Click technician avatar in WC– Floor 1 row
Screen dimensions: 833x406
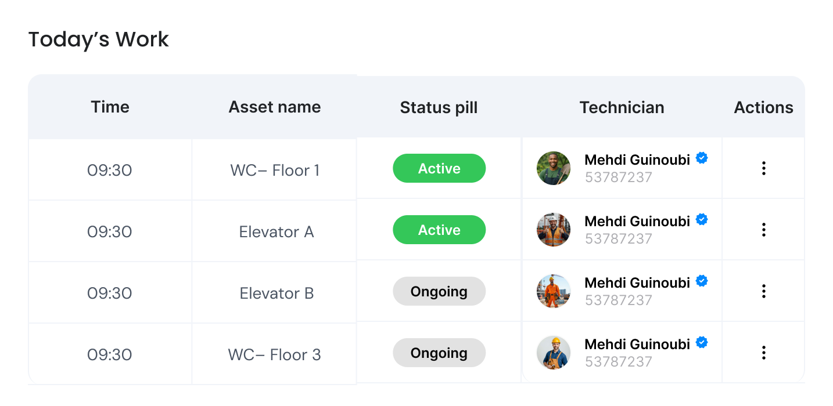[554, 169]
